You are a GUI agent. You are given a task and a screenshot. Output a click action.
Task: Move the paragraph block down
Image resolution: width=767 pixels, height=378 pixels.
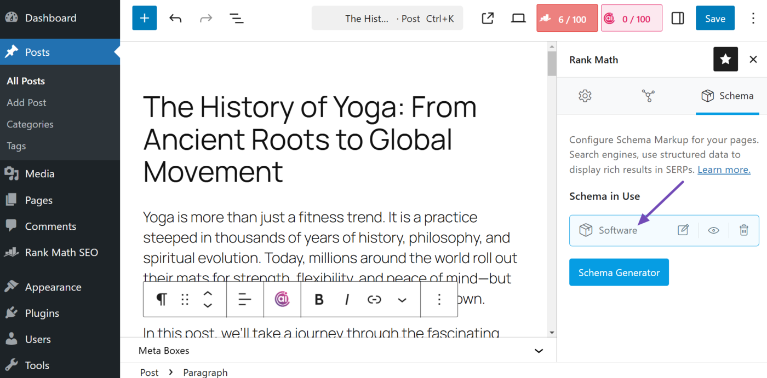[208, 305]
